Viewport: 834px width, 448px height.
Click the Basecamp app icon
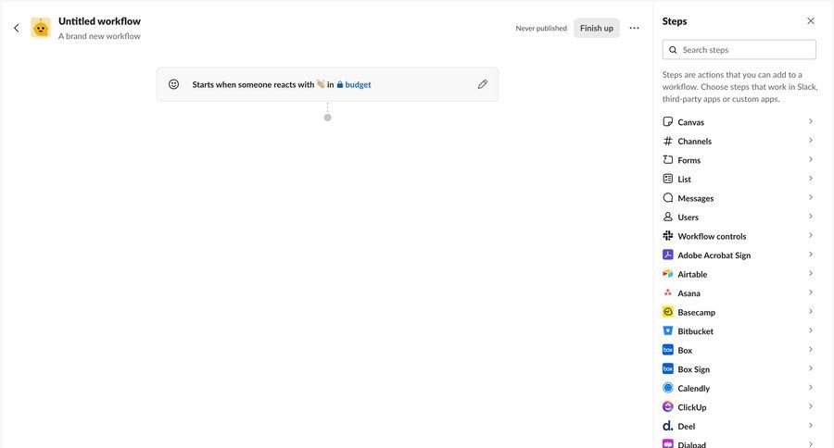(x=668, y=312)
